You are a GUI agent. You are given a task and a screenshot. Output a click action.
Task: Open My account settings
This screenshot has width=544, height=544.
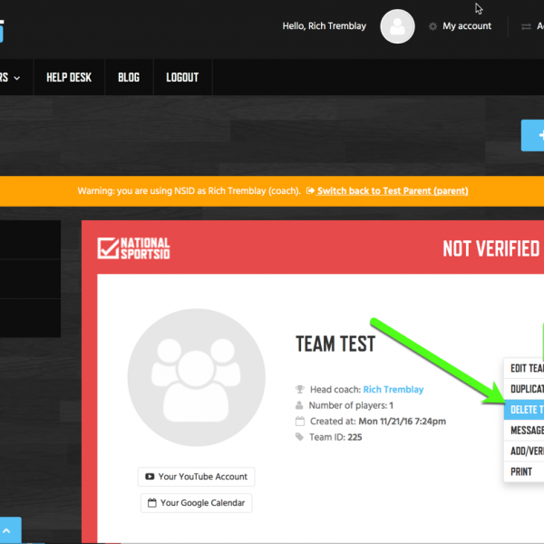[x=467, y=26]
